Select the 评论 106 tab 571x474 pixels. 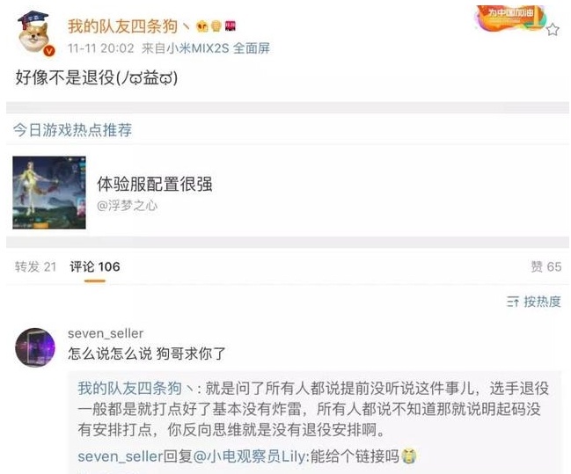click(x=95, y=266)
